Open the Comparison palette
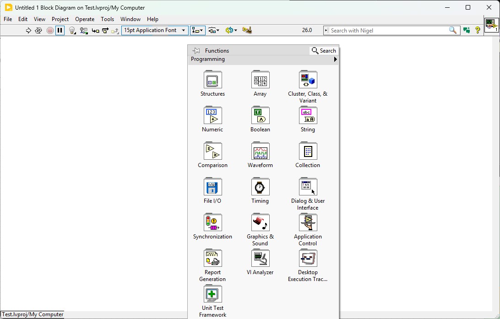The width and height of the screenshot is (500, 319). click(213, 155)
